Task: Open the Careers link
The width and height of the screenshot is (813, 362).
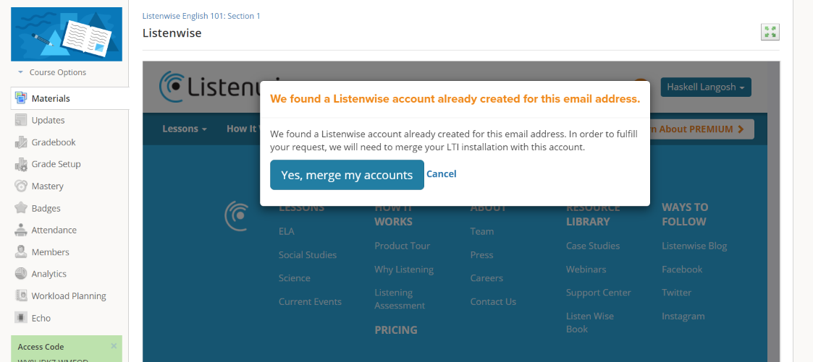Action: [x=486, y=278]
